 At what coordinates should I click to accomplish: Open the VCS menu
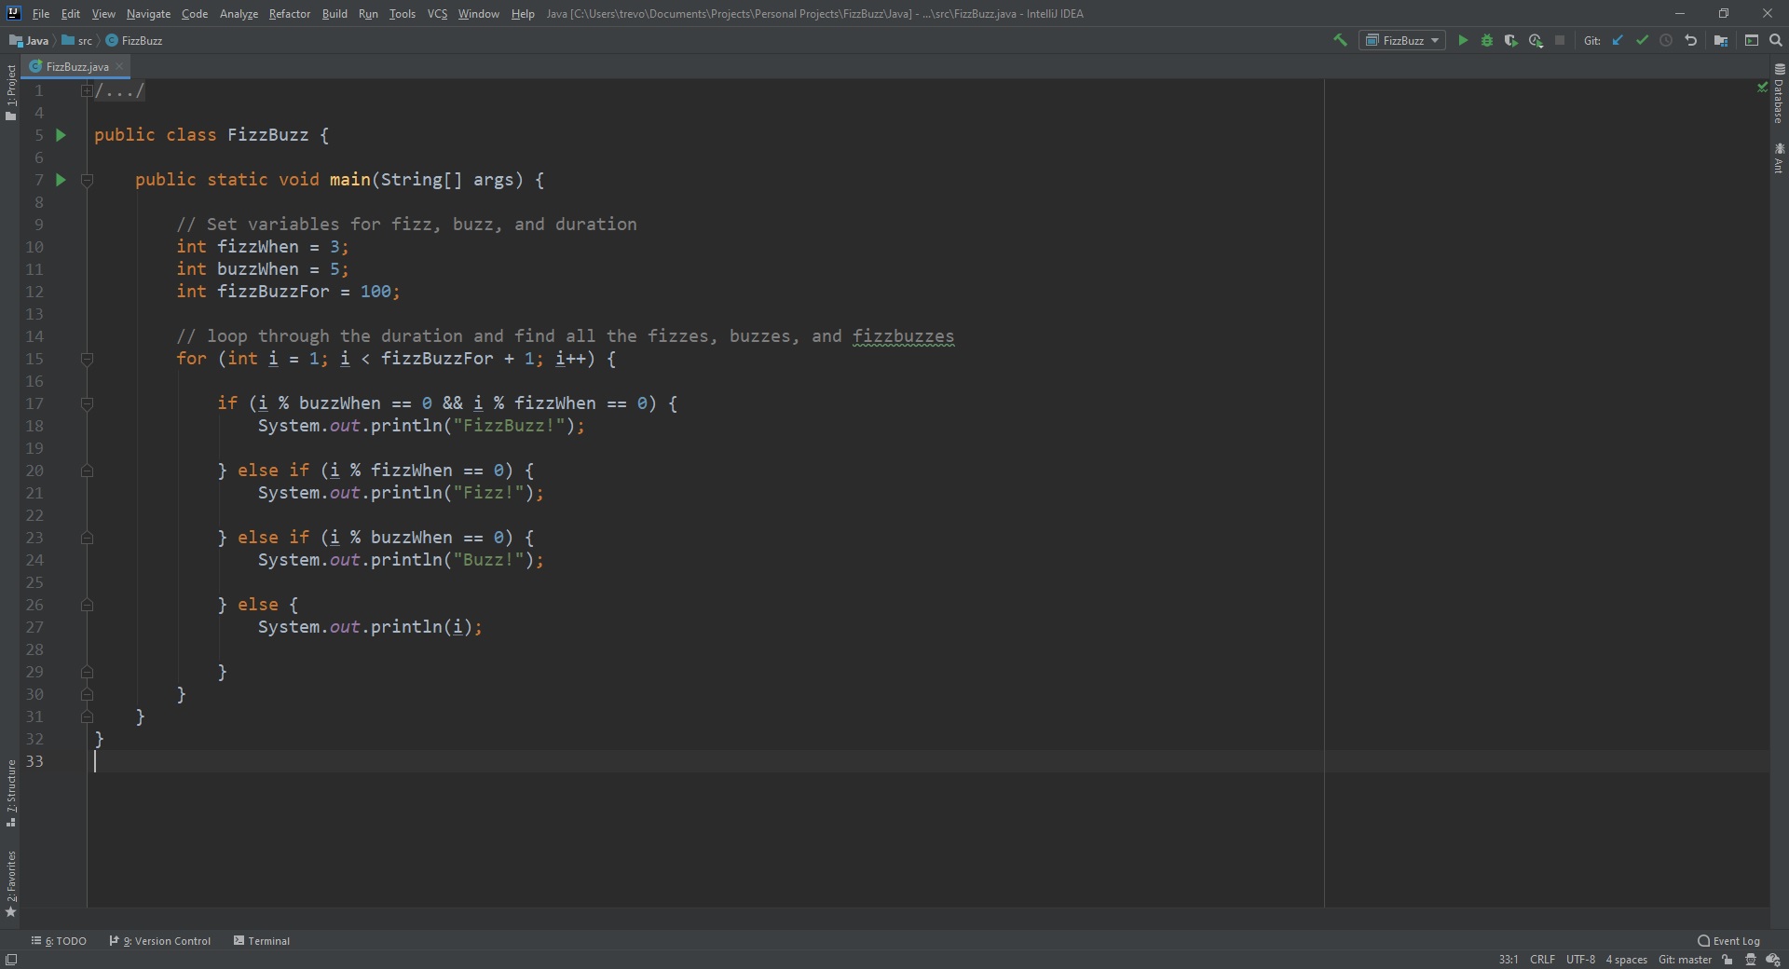point(437,14)
